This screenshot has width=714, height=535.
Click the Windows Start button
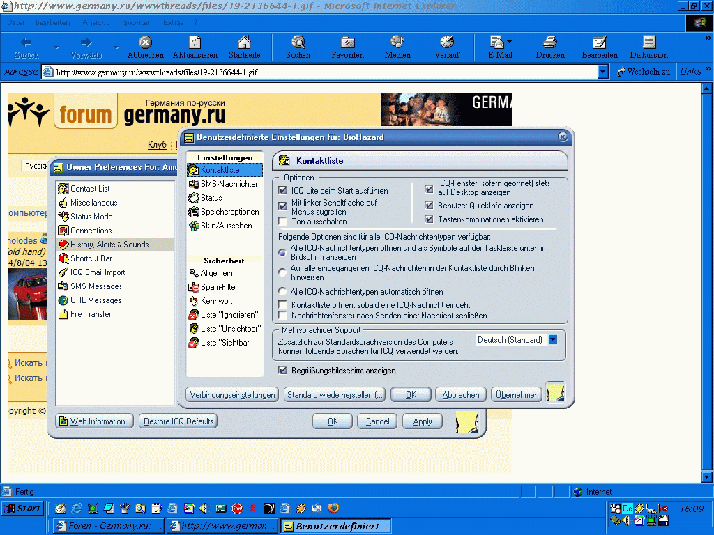point(23,509)
